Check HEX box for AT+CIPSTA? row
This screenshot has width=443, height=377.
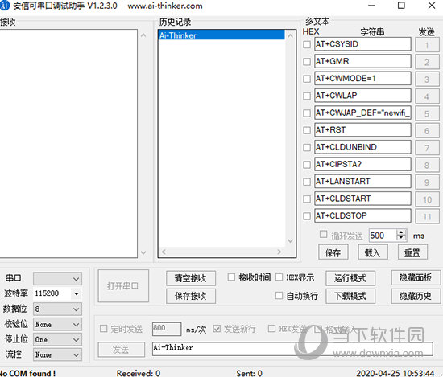coord(307,165)
